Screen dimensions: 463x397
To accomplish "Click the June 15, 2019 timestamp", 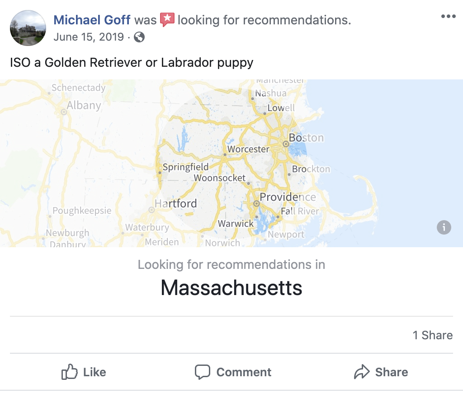I will click(89, 37).
